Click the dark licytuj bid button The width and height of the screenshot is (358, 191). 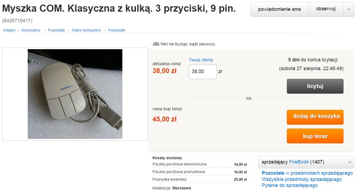tap(315, 86)
